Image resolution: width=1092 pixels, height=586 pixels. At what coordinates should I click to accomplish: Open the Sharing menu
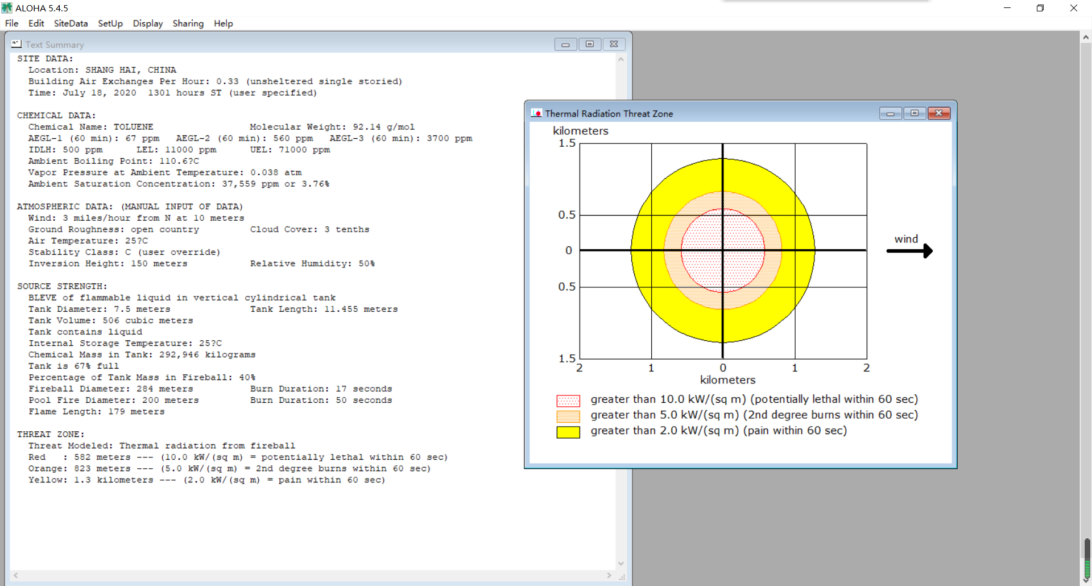188,23
